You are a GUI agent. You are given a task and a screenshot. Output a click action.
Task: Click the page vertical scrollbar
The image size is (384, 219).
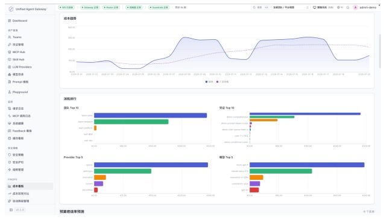[380, 51]
